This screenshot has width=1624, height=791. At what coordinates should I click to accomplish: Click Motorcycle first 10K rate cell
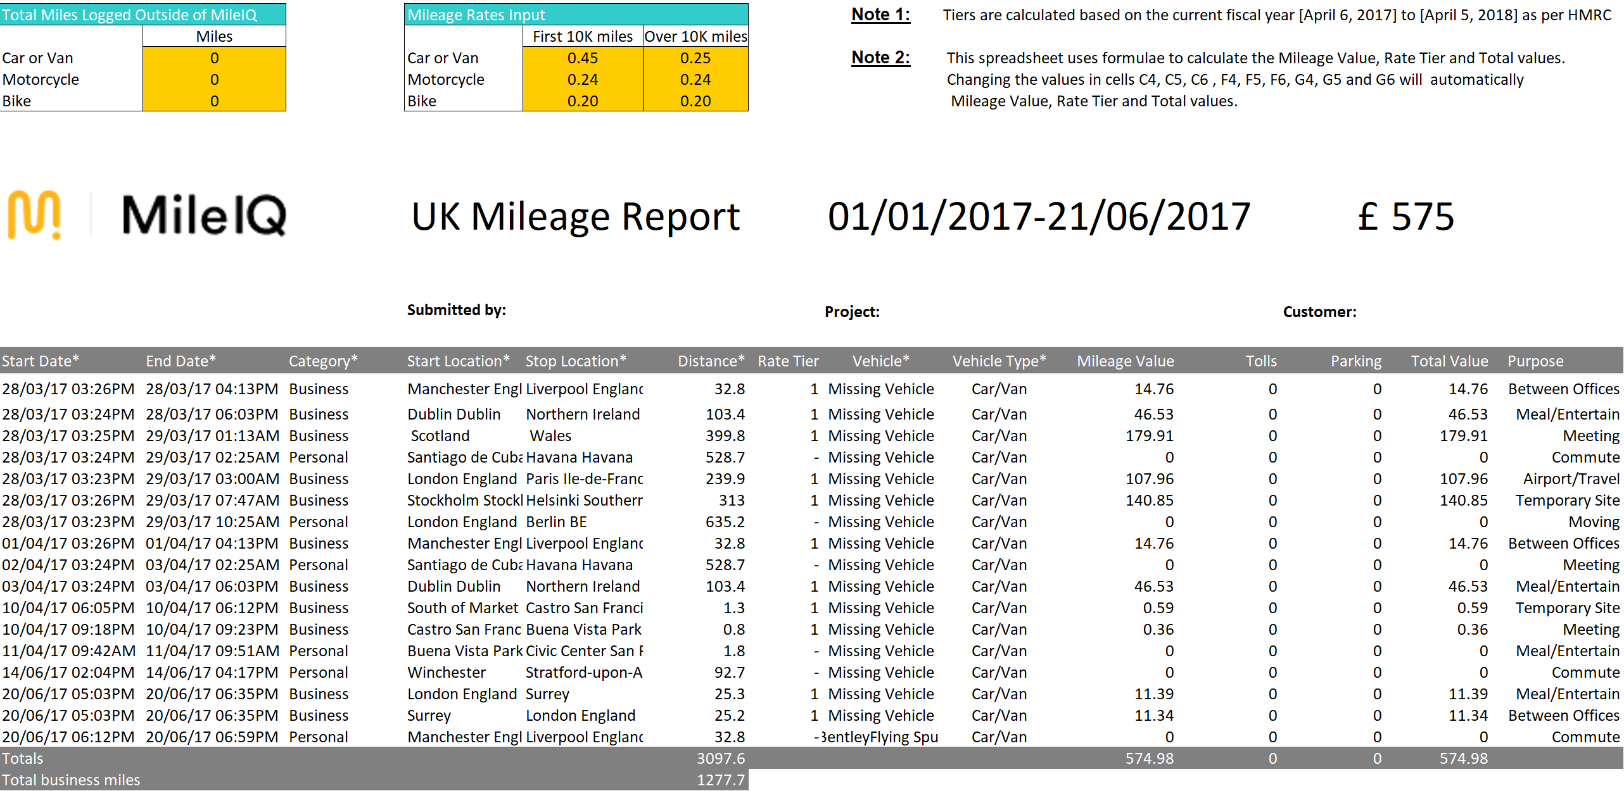(x=583, y=80)
